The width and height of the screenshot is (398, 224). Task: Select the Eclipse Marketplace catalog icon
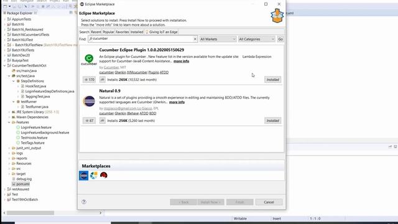pyautogui.click(x=83, y=175)
